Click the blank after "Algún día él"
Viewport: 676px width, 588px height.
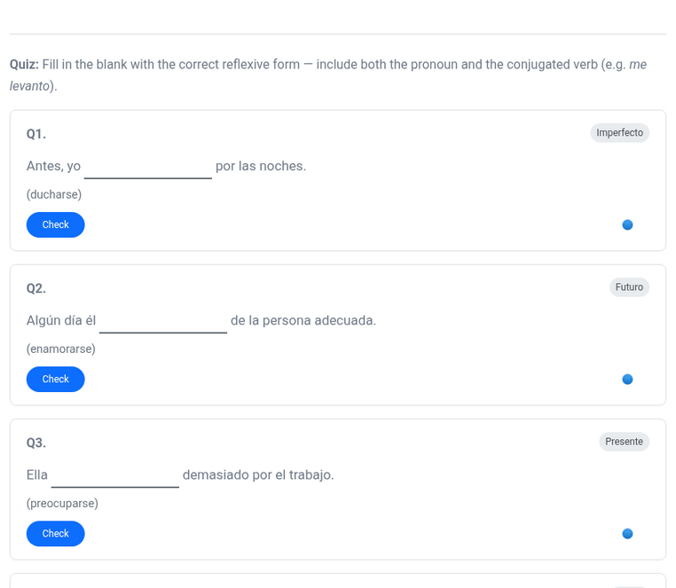click(x=163, y=320)
